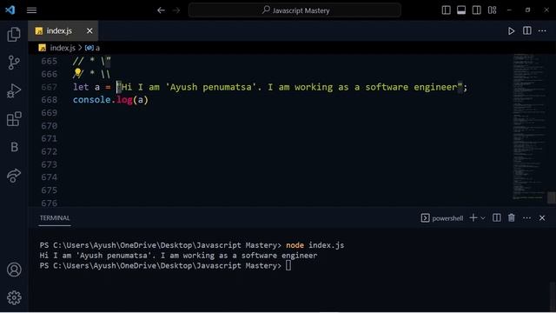Open the Accounts menu icon
The height and width of the screenshot is (313, 556).
click(x=14, y=270)
